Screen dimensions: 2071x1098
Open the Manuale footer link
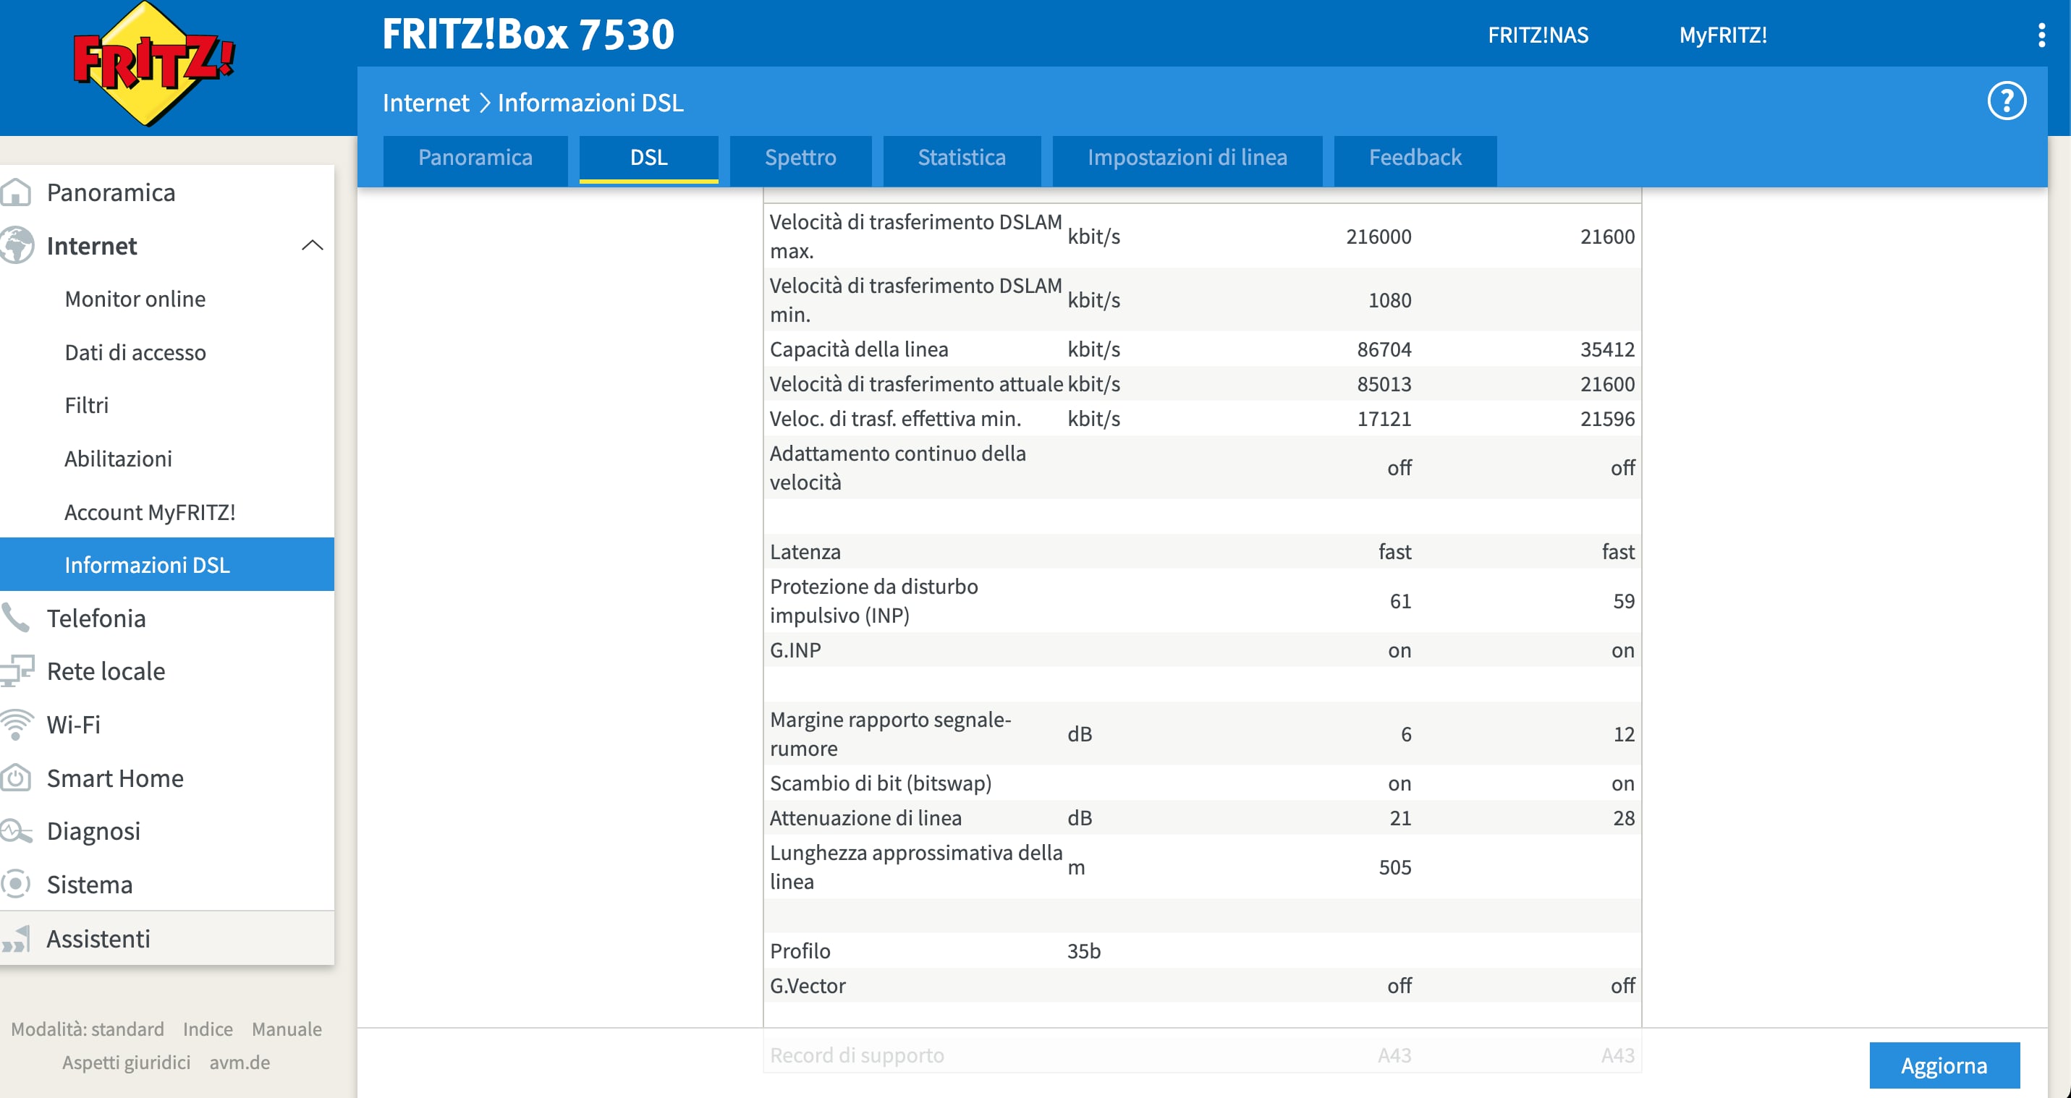pos(287,1029)
